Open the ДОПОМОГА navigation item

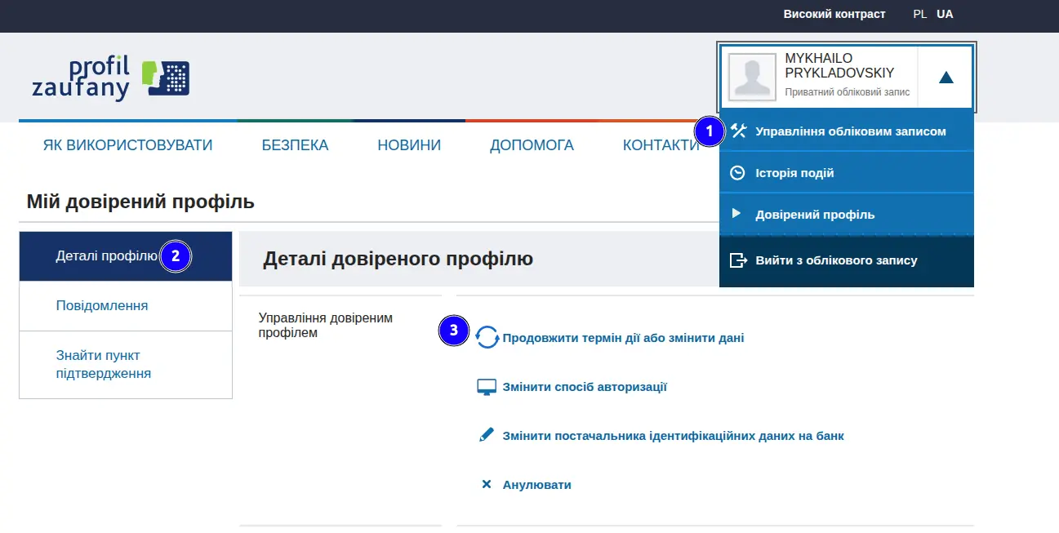click(x=532, y=145)
